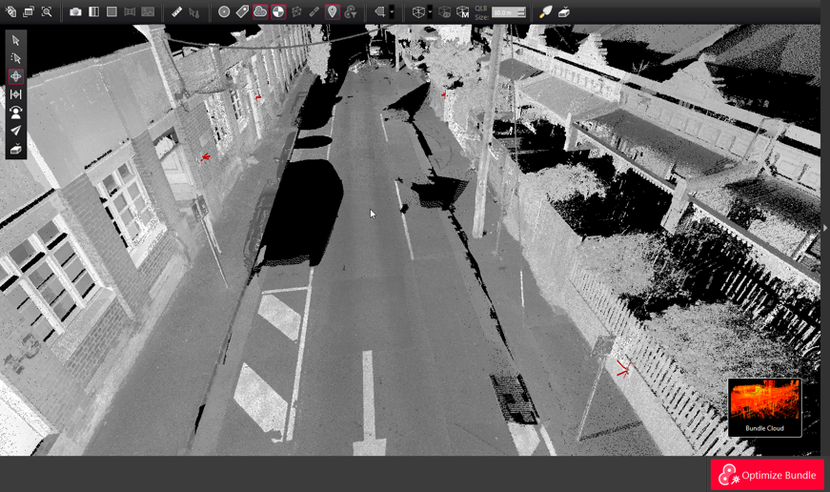This screenshot has width=830, height=492.
Task: Open the Bundle Cloud thumbnail
Action: (764, 407)
